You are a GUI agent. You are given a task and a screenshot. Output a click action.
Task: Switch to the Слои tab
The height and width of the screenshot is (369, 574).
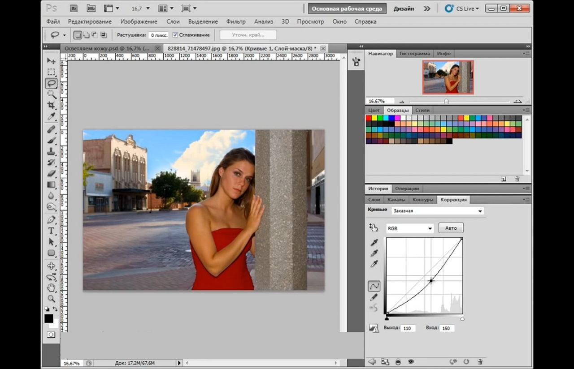374,200
